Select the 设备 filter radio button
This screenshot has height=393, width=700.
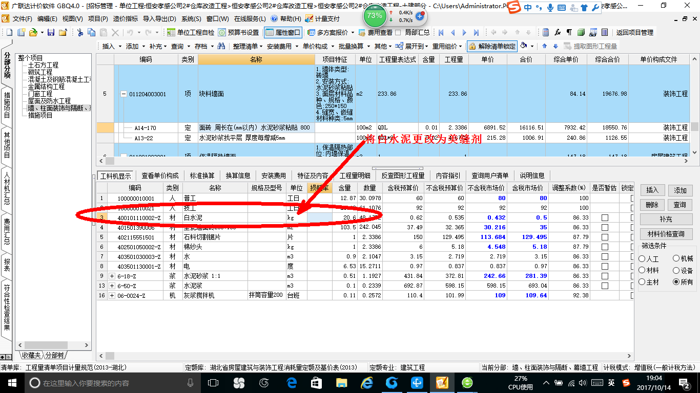(x=676, y=270)
